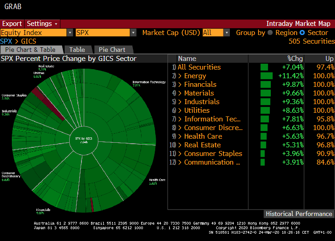Click the 505 Securities count text

[x=311, y=41]
